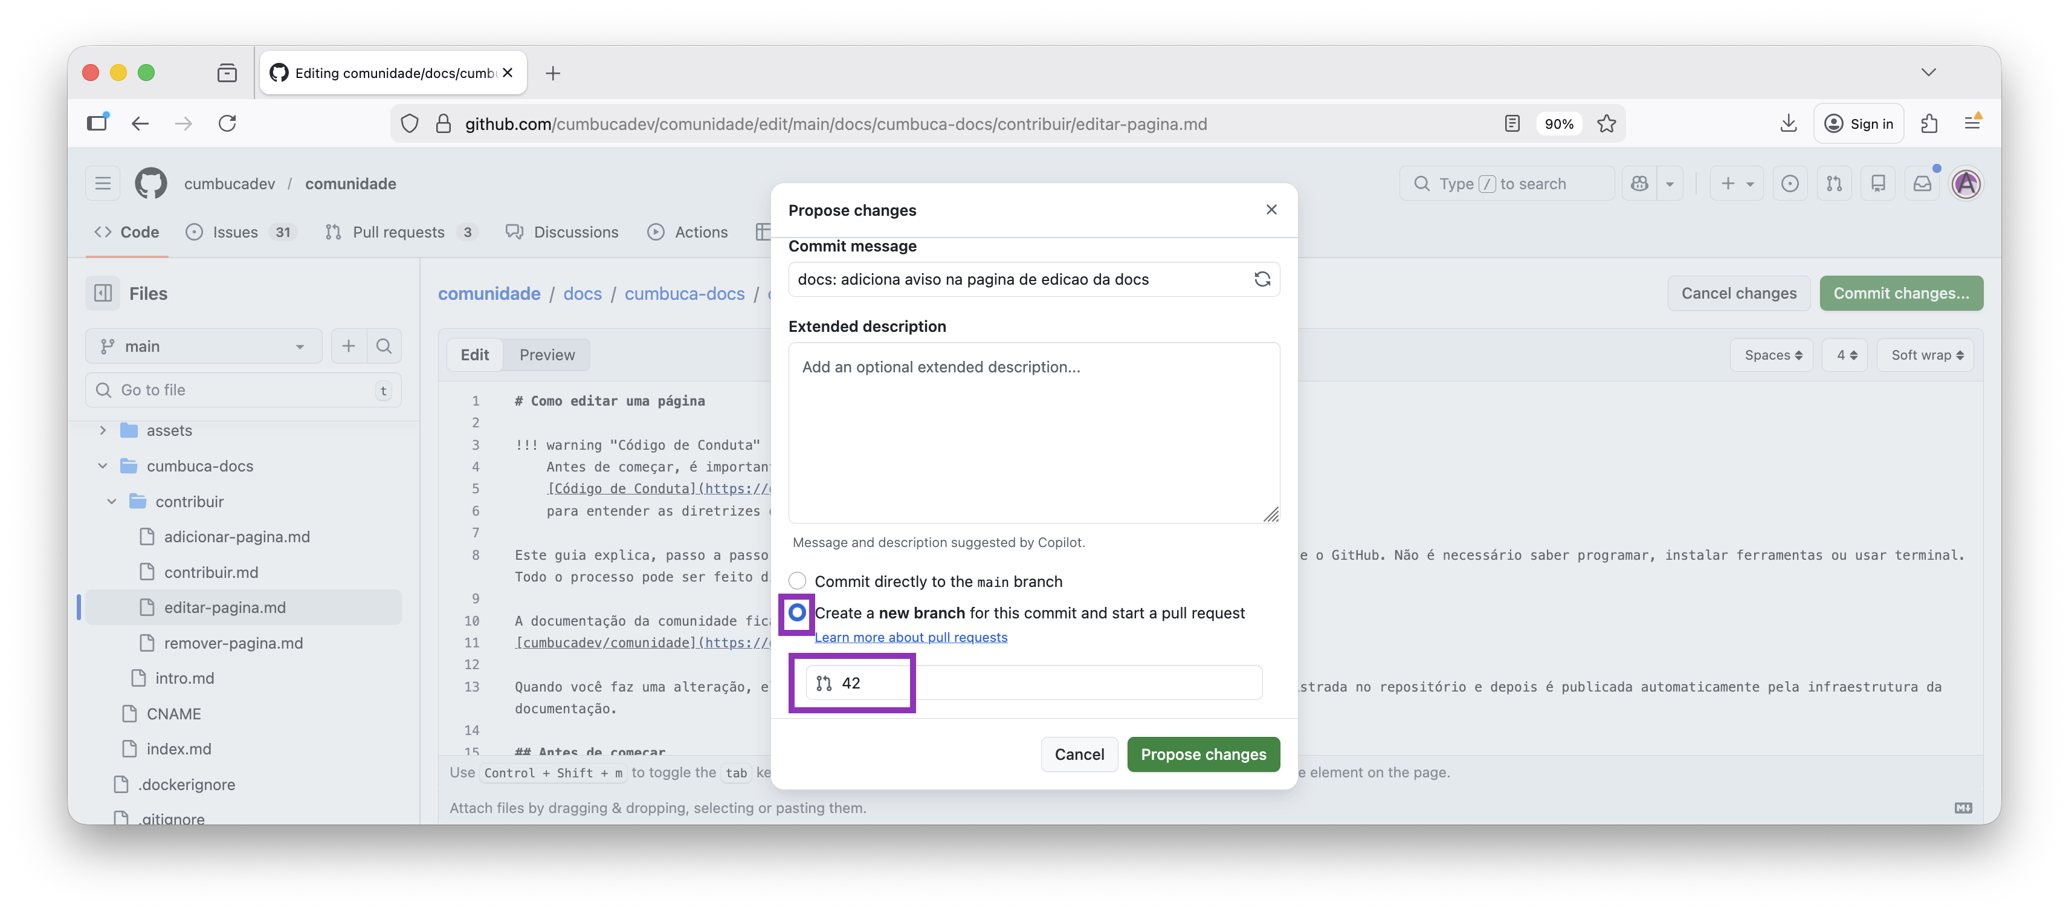
Task: Collapse the cumbuca-docs folder
Action: point(103,466)
